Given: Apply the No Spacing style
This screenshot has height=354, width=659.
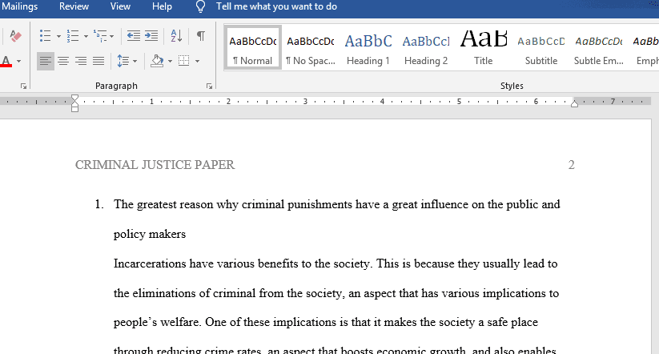Looking at the screenshot, I should click(311, 47).
